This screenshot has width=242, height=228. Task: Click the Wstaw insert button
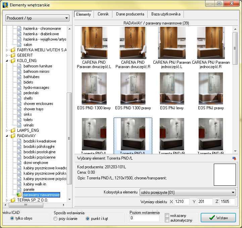(x=218, y=218)
